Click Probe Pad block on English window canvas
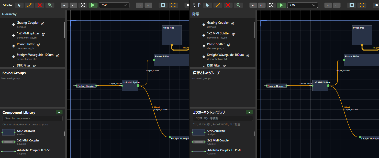This screenshot has height=158, width=379. point(172,35)
